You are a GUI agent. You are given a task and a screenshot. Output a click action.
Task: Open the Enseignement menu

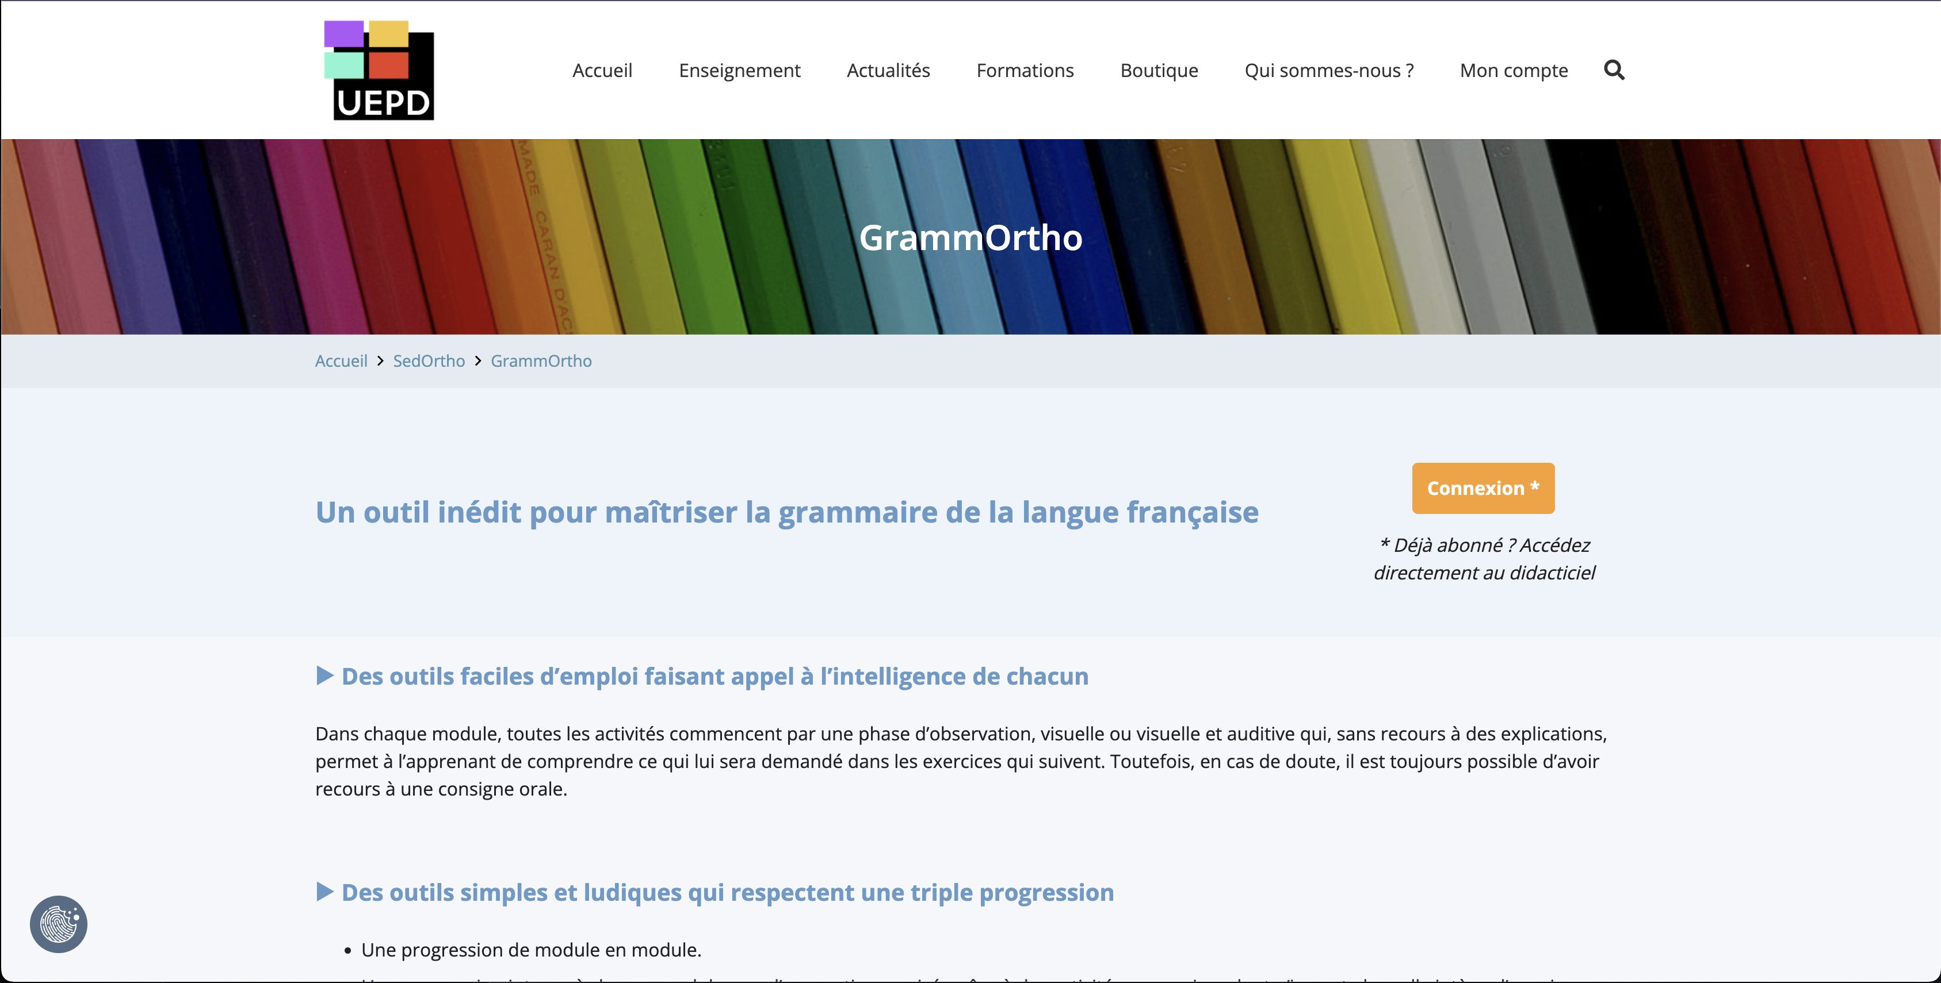tap(739, 70)
